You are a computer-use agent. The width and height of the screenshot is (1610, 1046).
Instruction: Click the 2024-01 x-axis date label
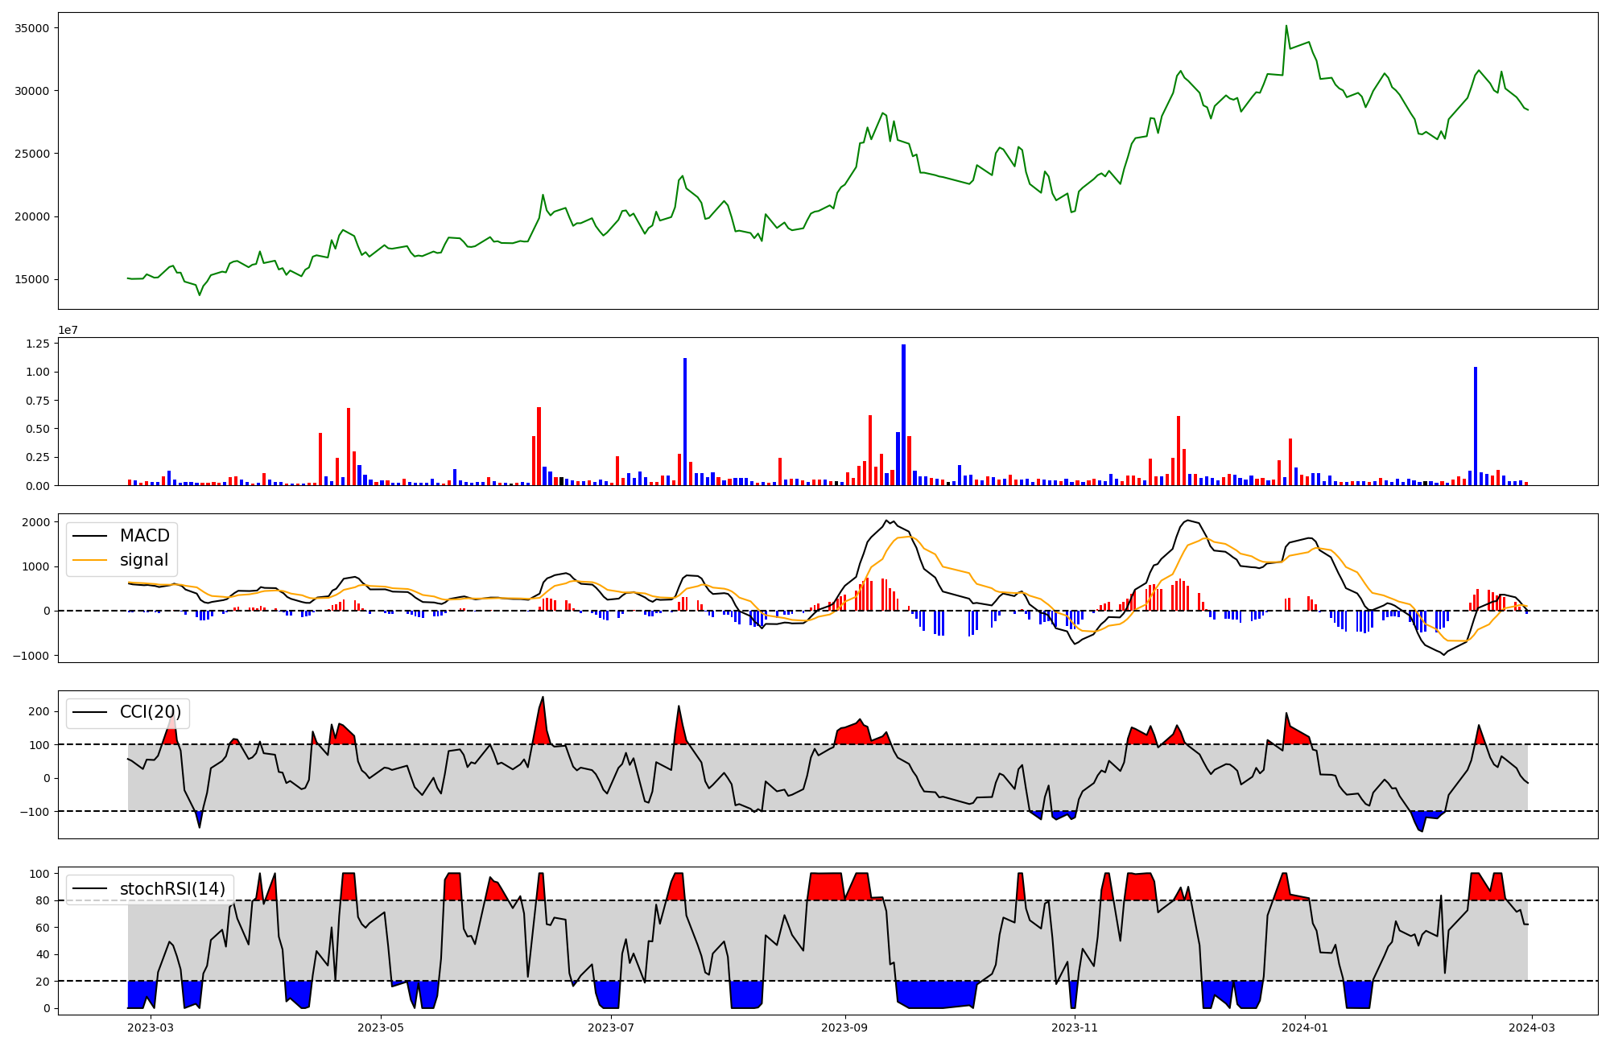1304,1027
